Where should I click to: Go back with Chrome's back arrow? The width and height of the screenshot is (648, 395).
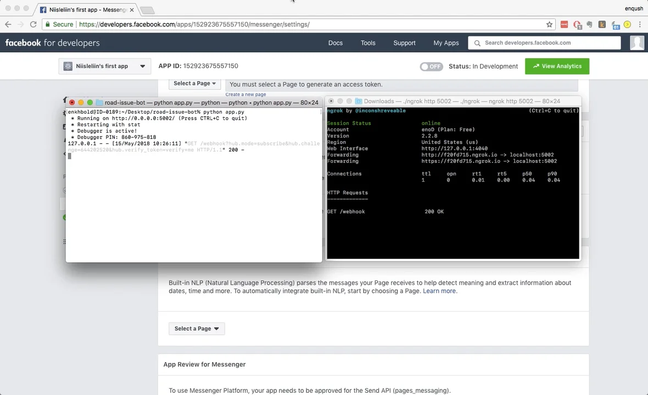(8, 24)
